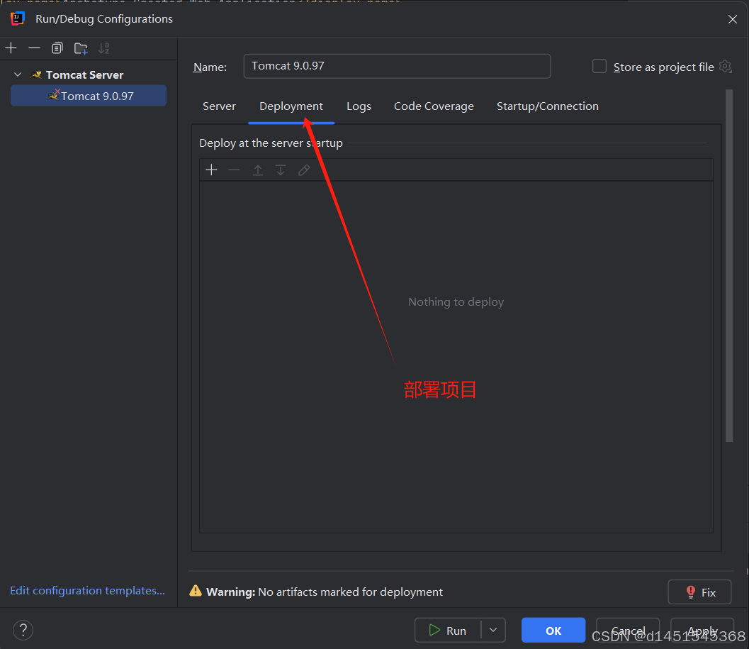Remove artifact from deploy list
The image size is (749, 649).
pos(234,170)
